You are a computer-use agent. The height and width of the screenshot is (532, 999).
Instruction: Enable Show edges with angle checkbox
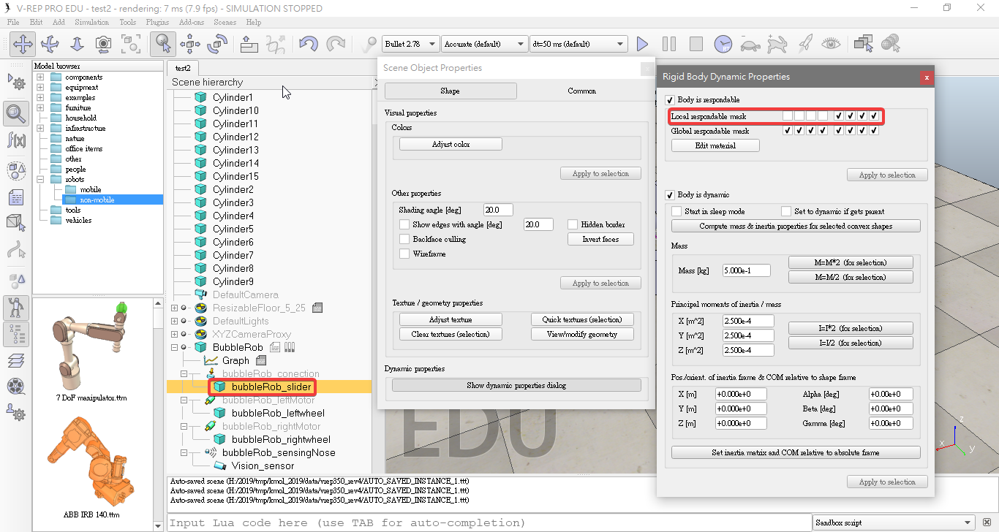pos(404,224)
